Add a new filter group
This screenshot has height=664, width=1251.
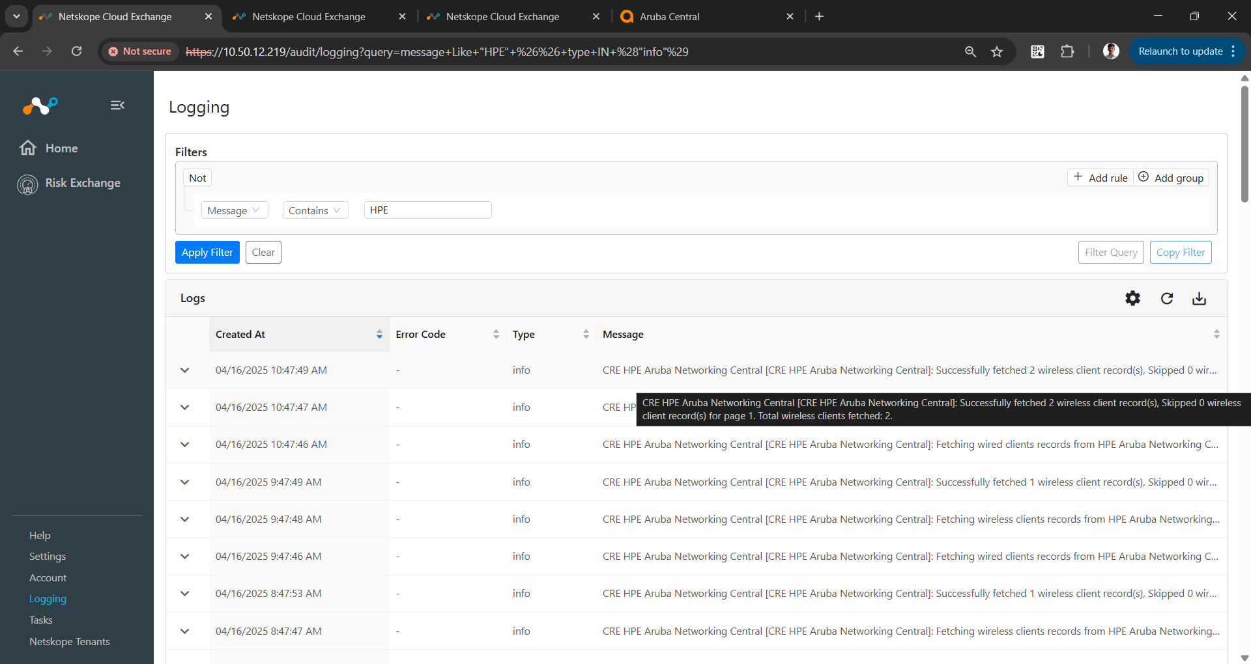click(1172, 178)
